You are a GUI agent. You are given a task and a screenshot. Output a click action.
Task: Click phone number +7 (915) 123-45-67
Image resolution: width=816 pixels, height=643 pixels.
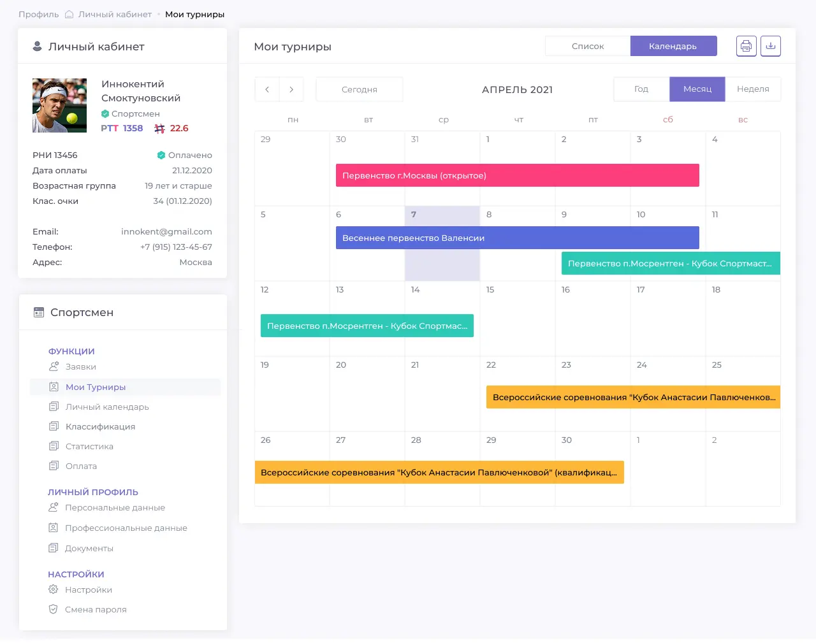click(x=176, y=247)
